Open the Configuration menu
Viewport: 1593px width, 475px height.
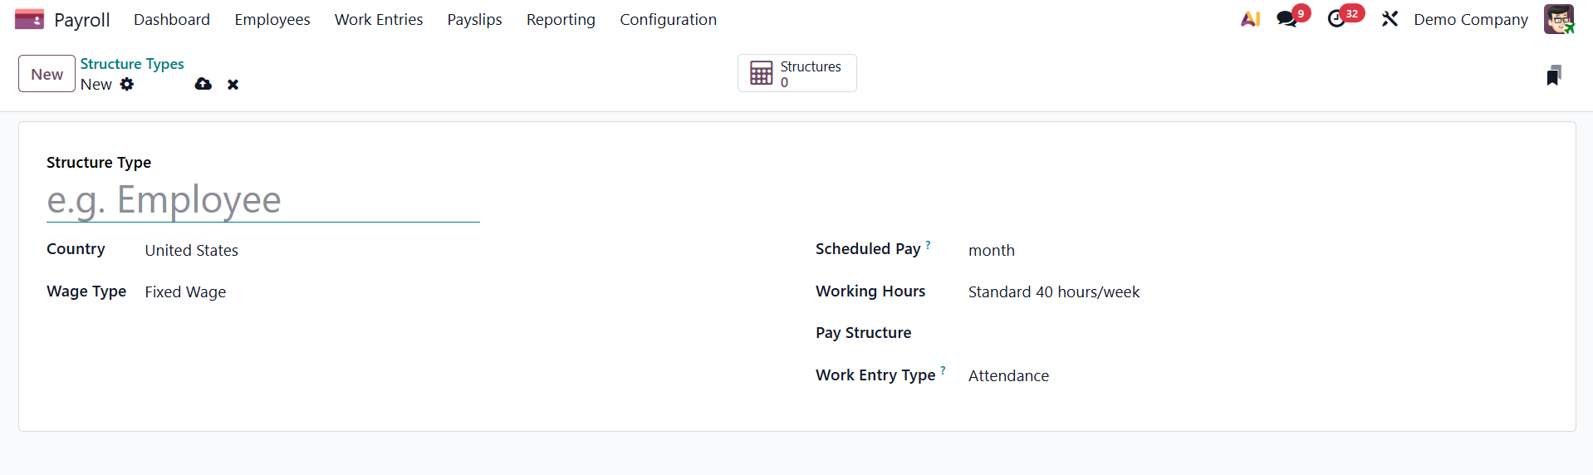(668, 19)
